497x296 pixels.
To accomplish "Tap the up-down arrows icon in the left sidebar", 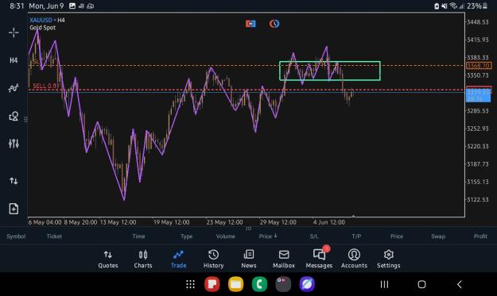I will [14, 181].
